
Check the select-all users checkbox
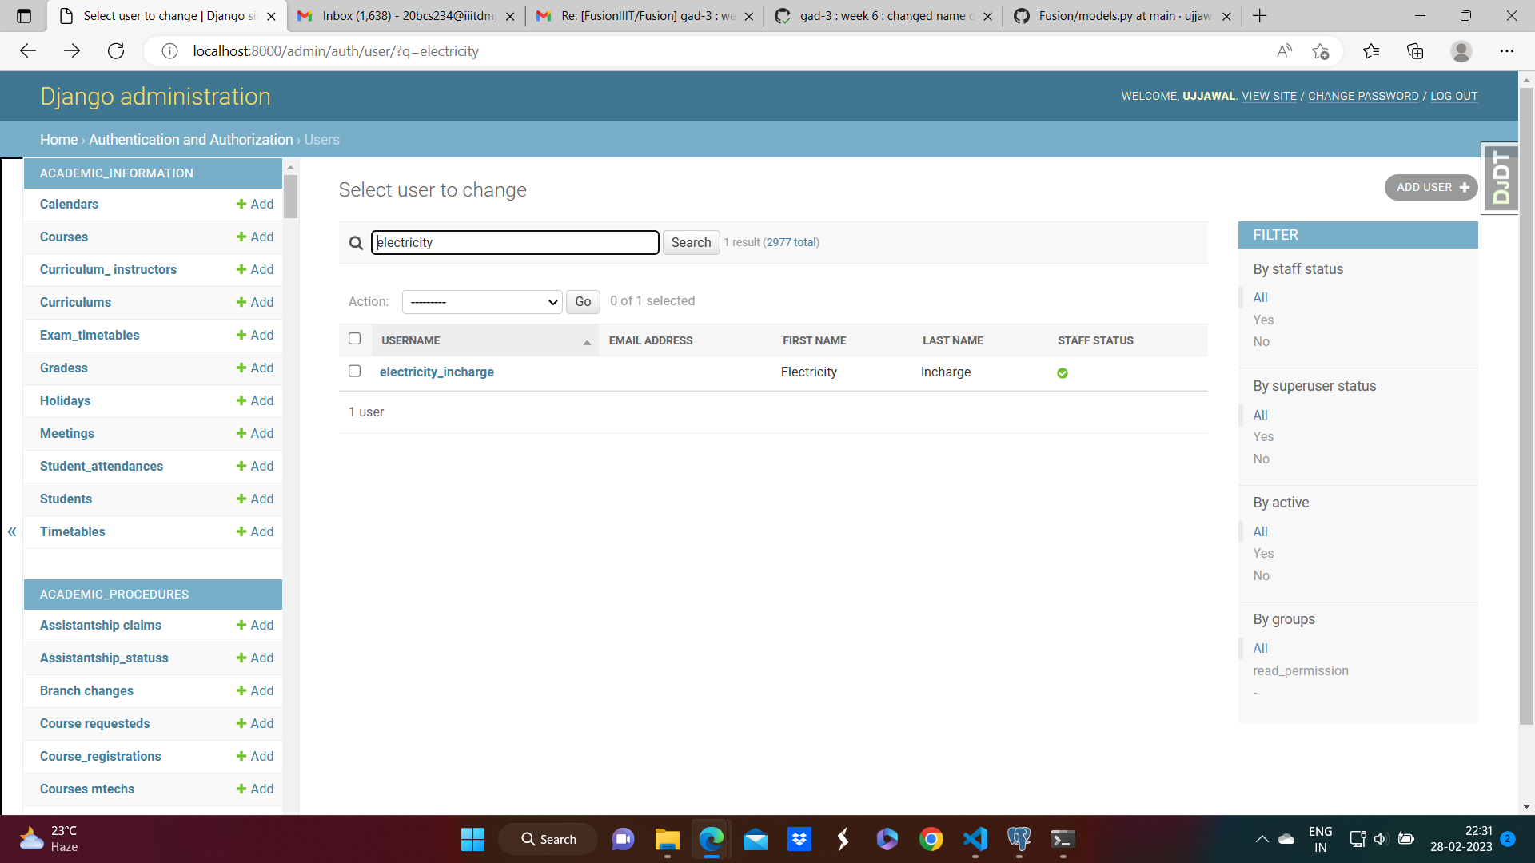[355, 339]
